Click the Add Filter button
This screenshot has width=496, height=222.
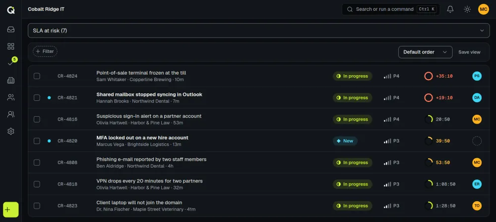coord(45,51)
